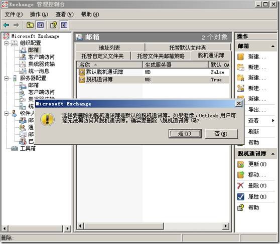Click the icon of 脱机通讯簿 True row

click(82, 80)
